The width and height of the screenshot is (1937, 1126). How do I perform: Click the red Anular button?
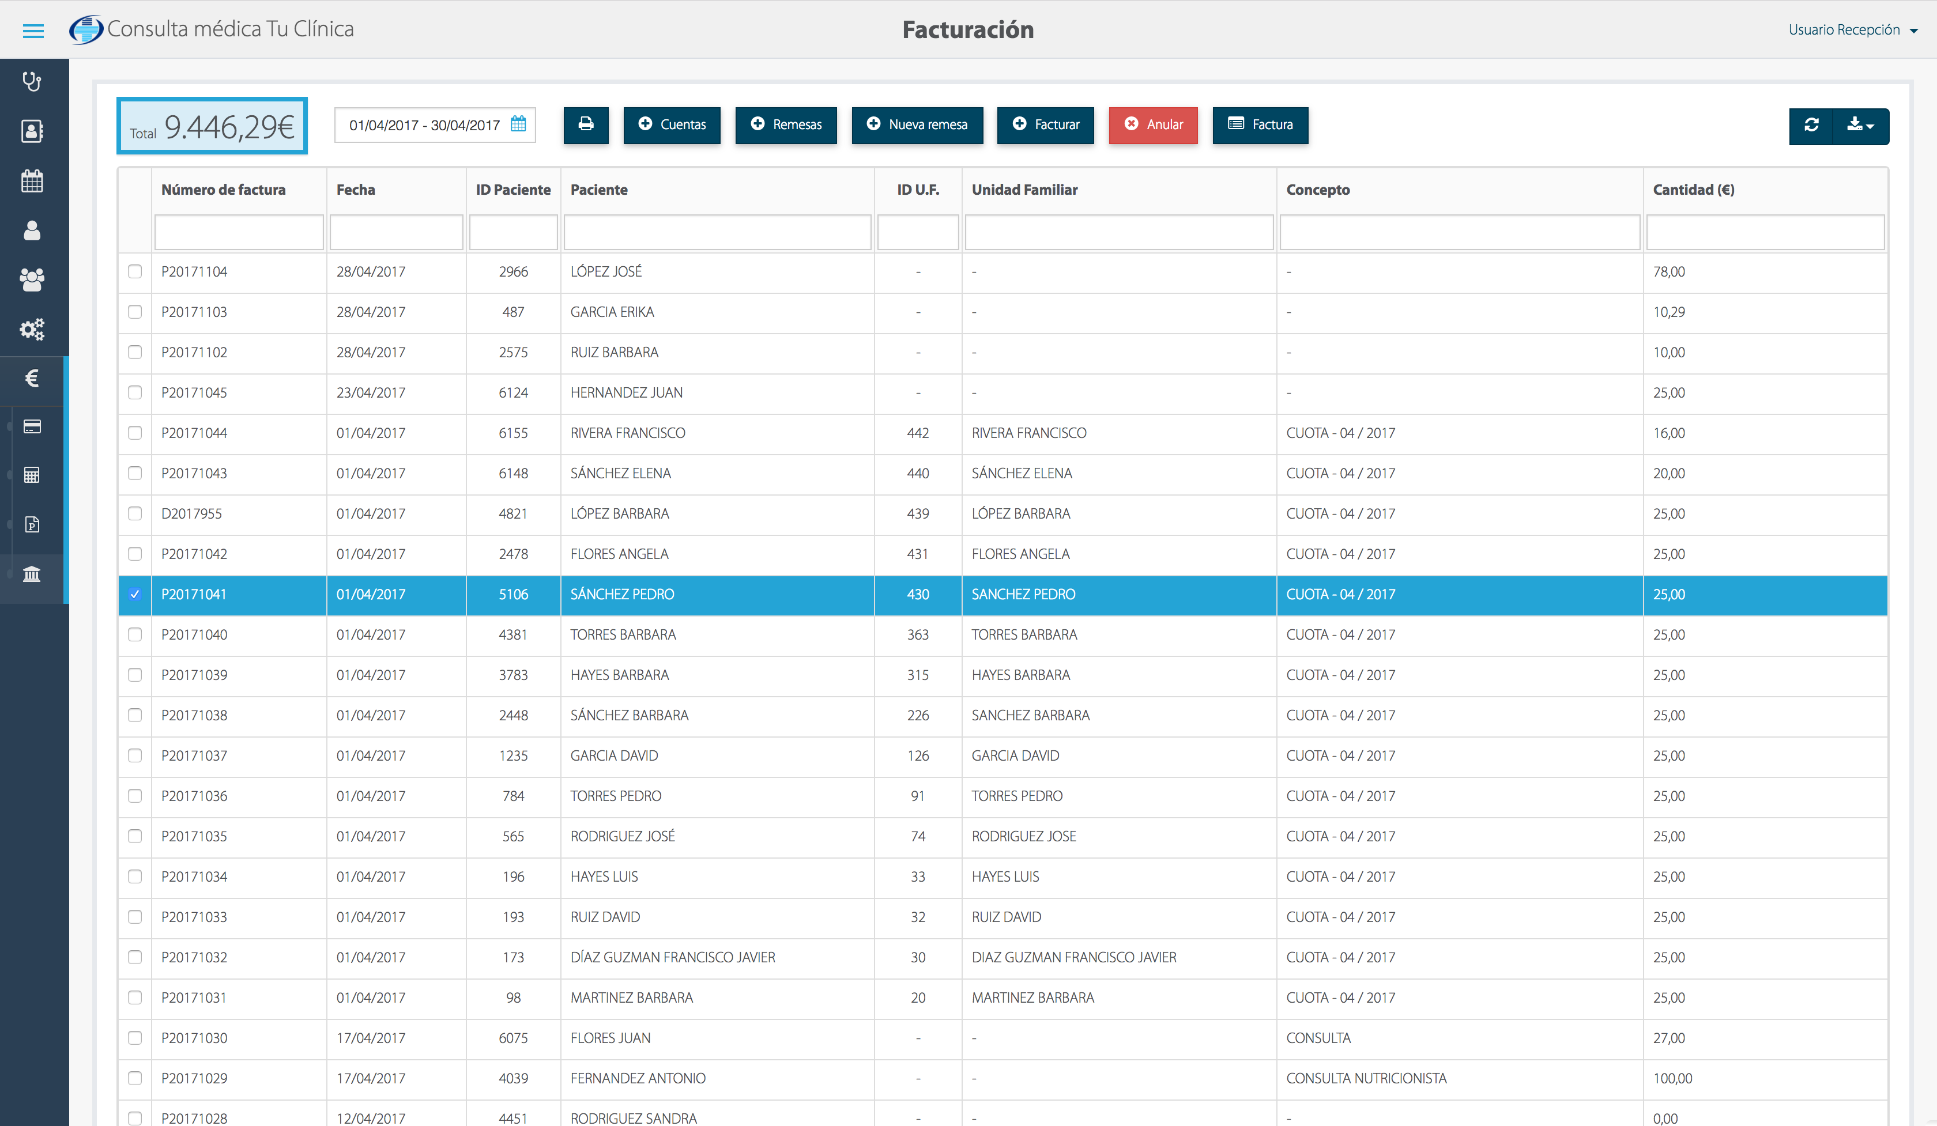pyautogui.click(x=1153, y=124)
